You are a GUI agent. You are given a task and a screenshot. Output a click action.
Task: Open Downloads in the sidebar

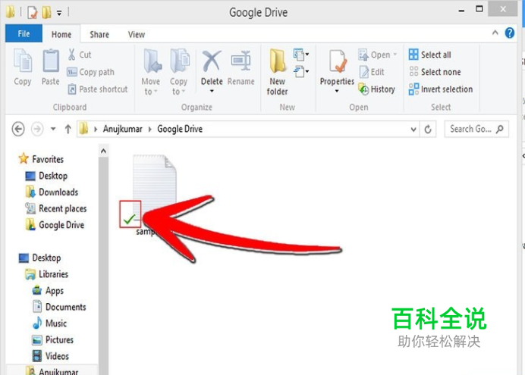[52, 192]
